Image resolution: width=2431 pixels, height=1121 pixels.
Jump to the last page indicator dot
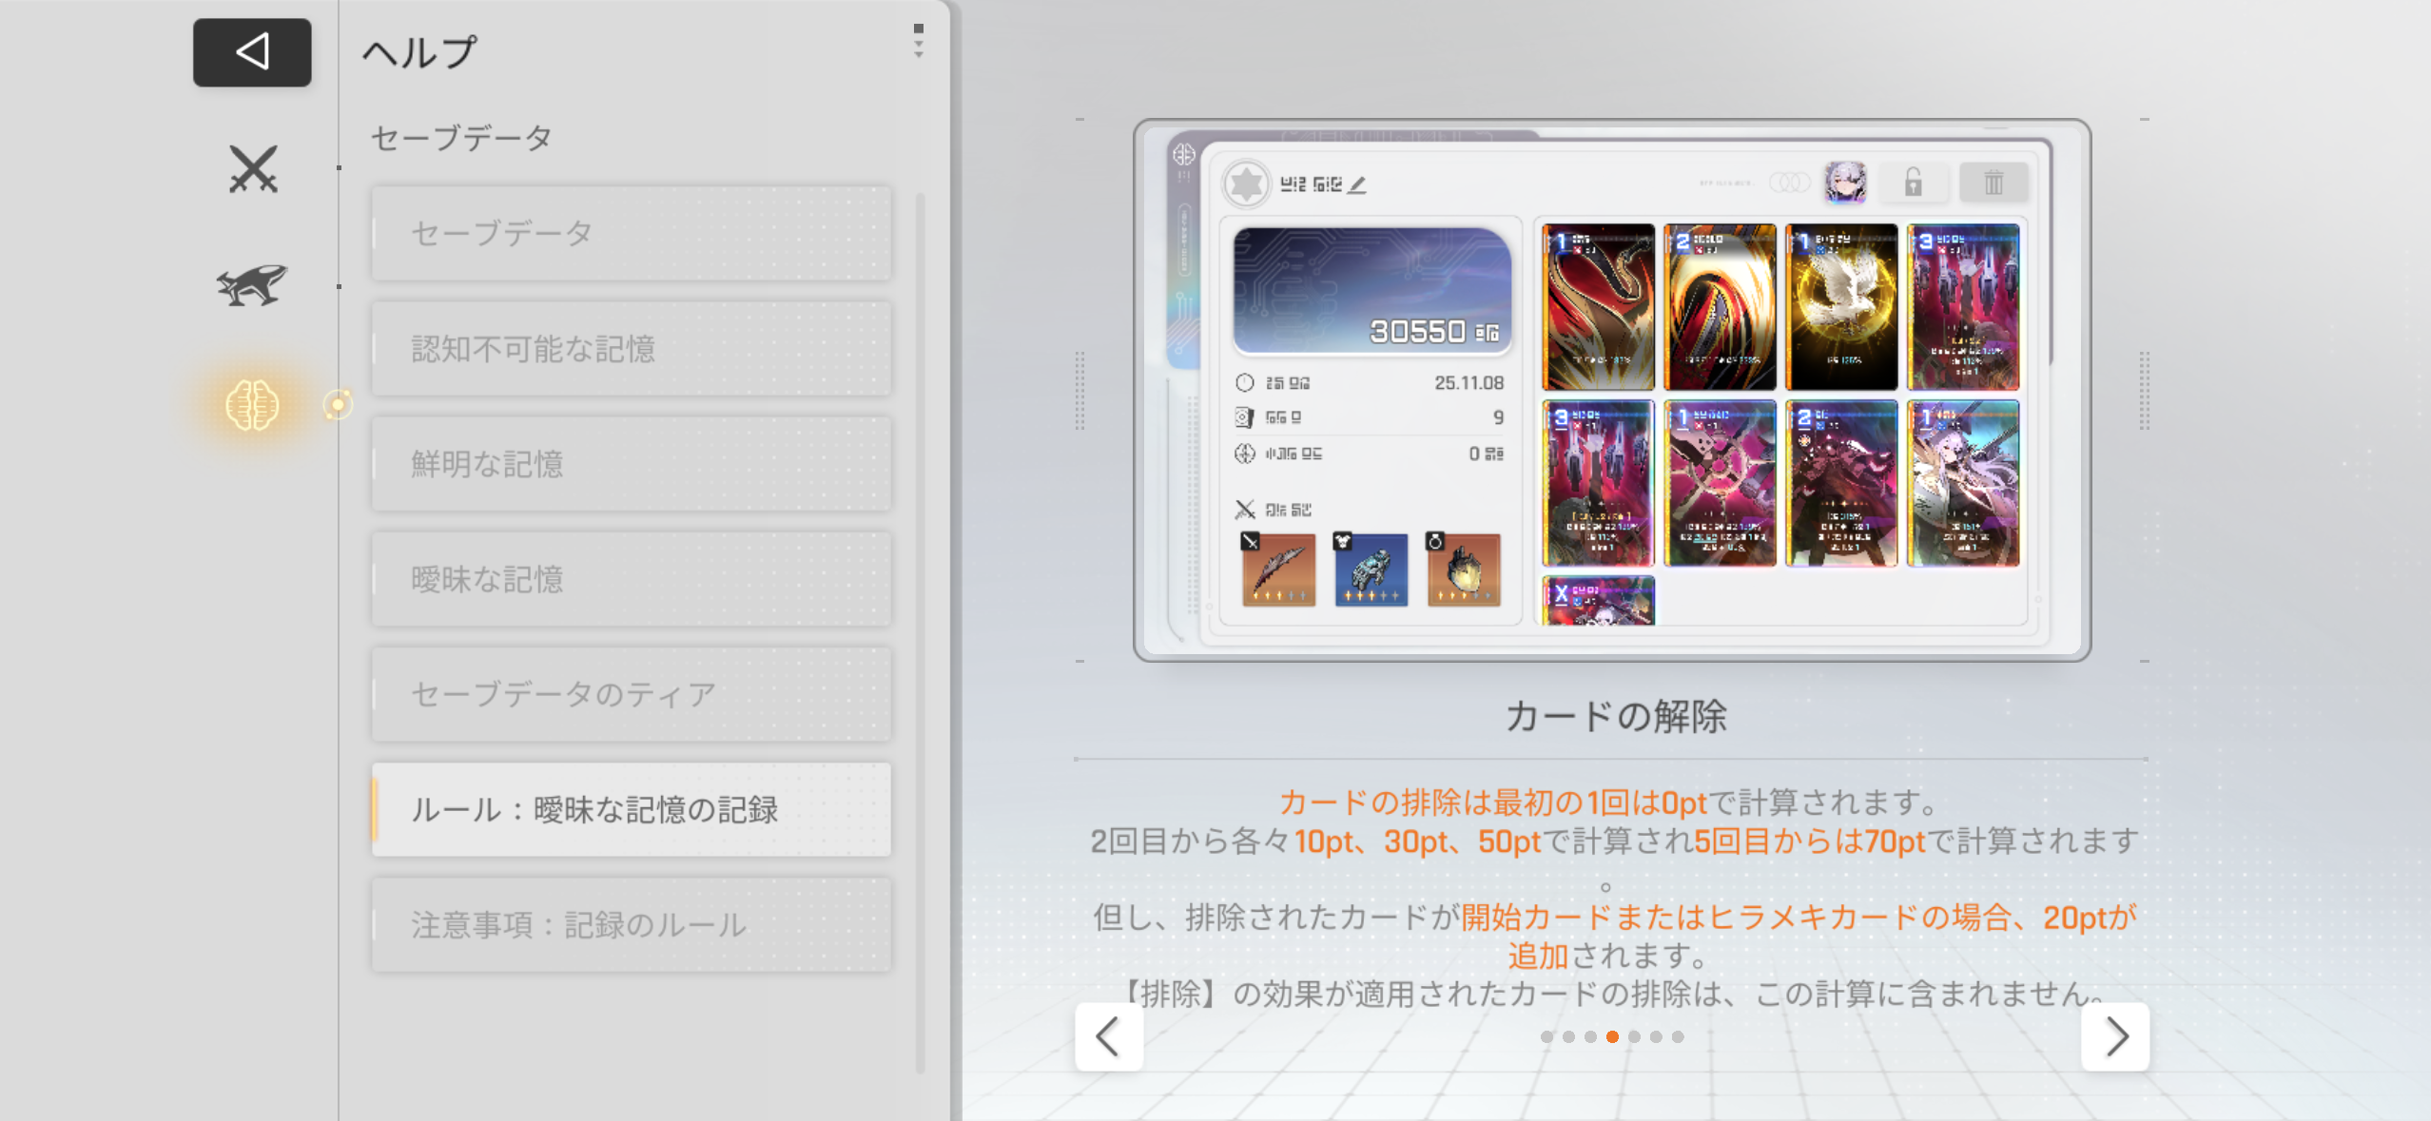[x=1678, y=1037]
